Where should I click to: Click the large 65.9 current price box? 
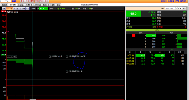[133, 14]
